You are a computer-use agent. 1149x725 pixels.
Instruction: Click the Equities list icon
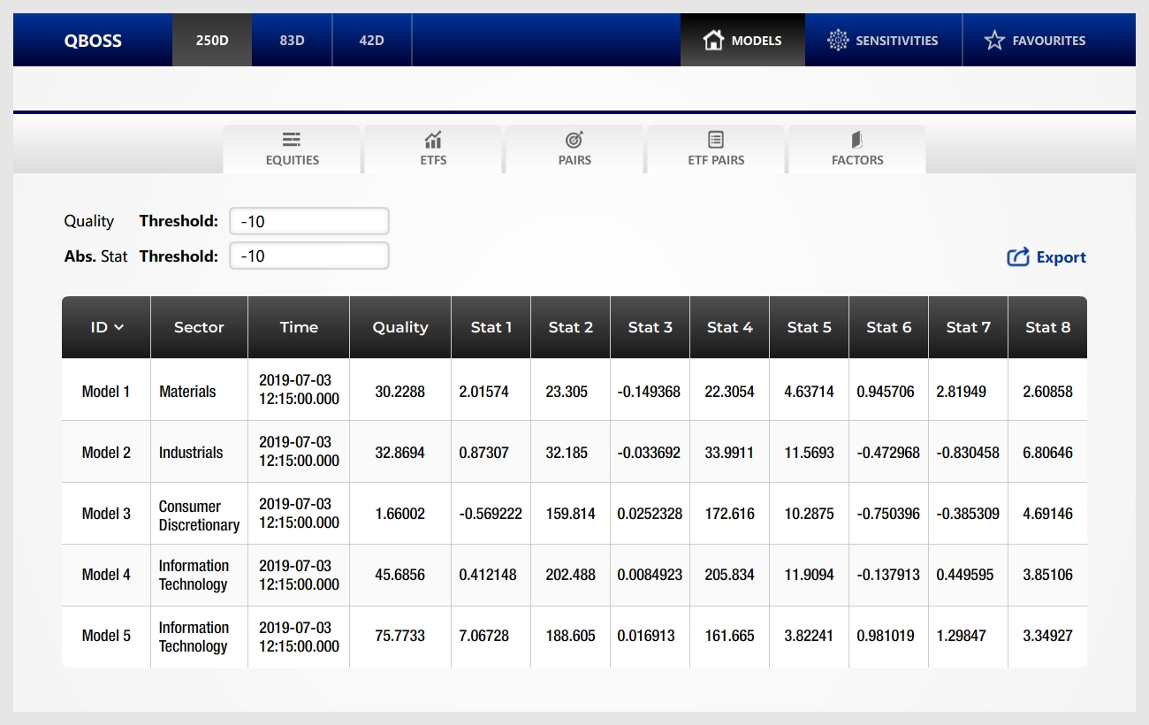pos(292,140)
